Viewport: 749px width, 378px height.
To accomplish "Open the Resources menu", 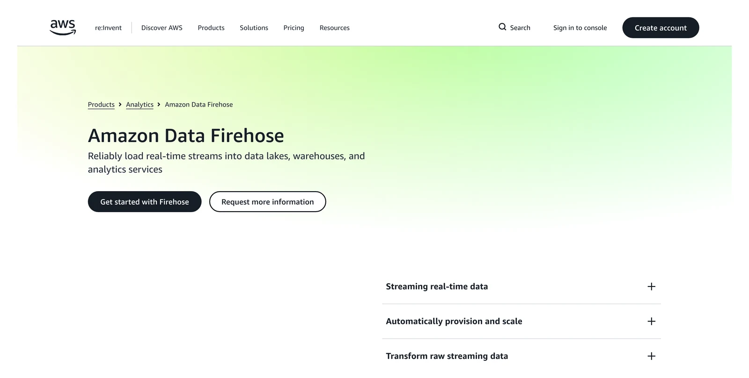I will pos(334,28).
